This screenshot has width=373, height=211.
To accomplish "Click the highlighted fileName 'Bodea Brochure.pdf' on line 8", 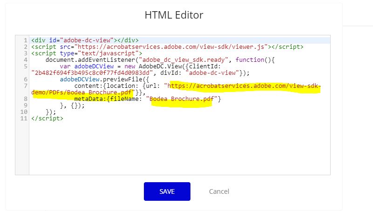I will (x=182, y=99).
